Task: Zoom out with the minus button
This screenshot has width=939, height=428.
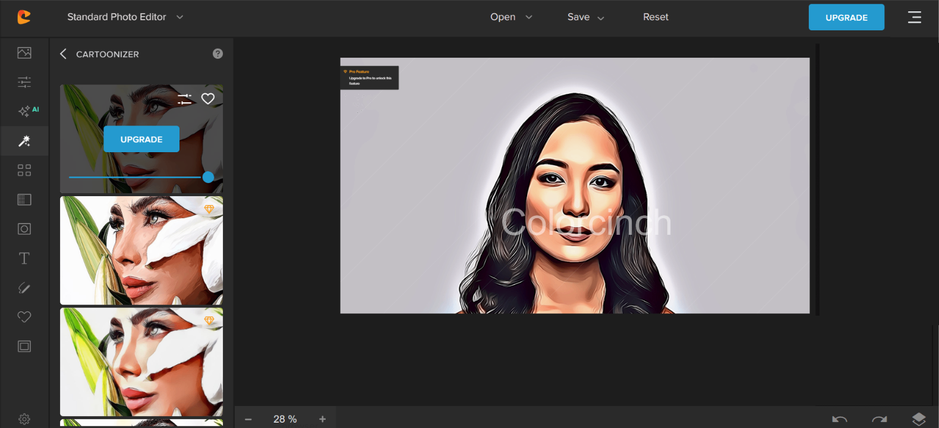Action: tap(248, 420)
